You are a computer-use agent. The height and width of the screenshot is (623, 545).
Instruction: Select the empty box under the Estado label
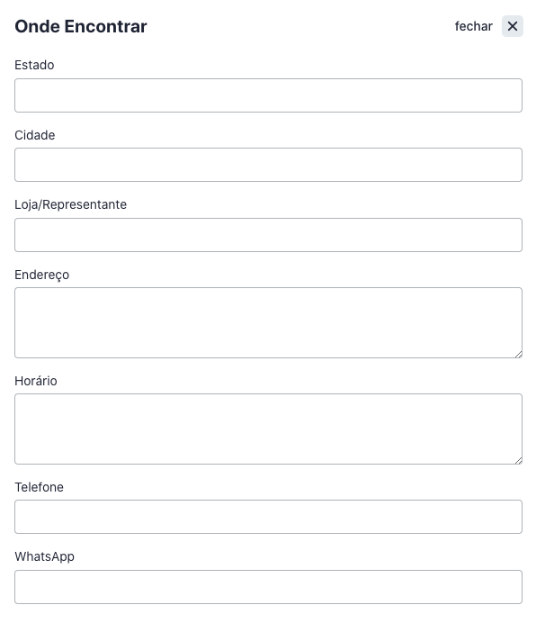(x=268, y=95)
